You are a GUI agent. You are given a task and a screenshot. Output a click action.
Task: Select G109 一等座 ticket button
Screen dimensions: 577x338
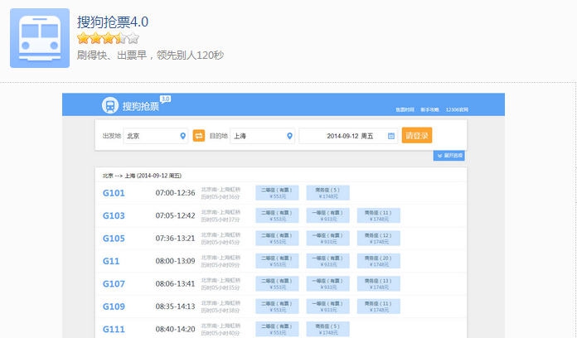point(327,307)
